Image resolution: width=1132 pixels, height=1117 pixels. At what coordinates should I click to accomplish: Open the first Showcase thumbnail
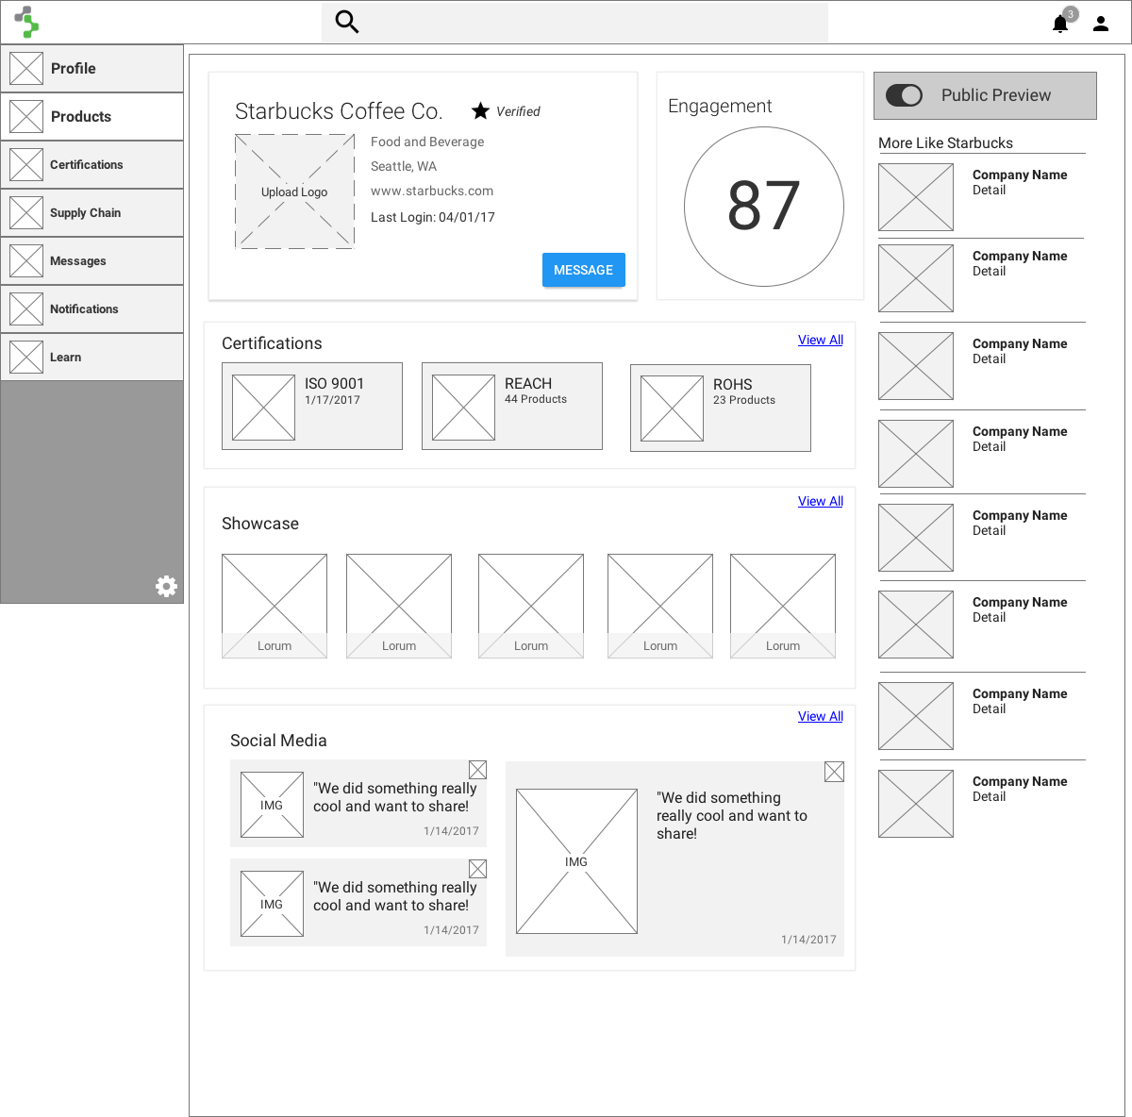point(275,606)
